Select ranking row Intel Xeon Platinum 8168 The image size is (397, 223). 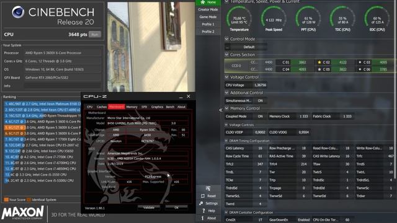pos(42,103)
